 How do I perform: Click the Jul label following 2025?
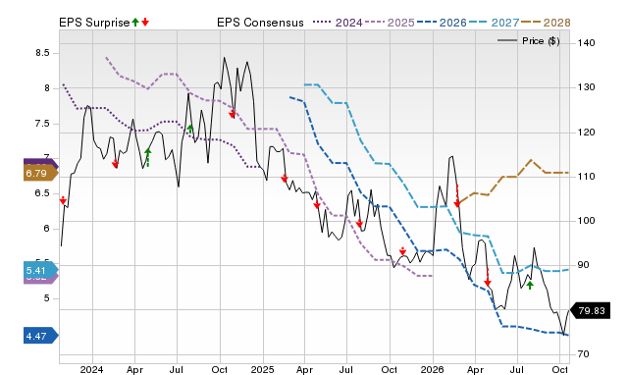point(346,369)
